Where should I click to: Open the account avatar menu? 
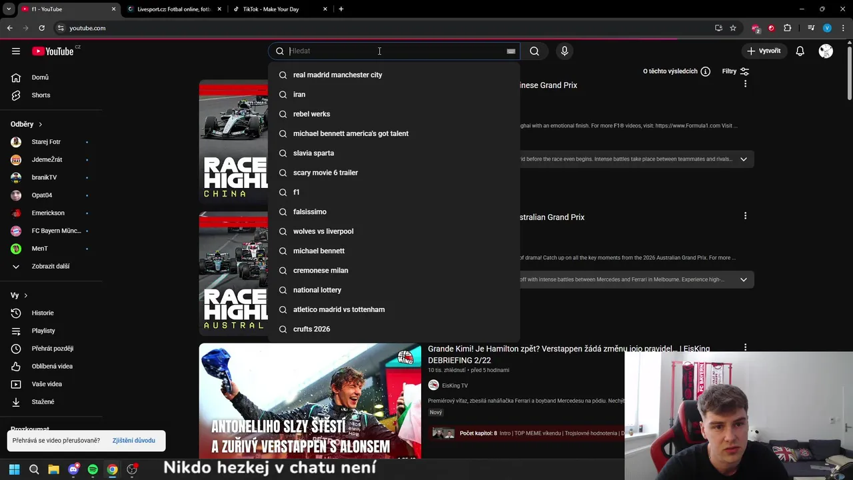pyautogui.click(x=826, y=51)
